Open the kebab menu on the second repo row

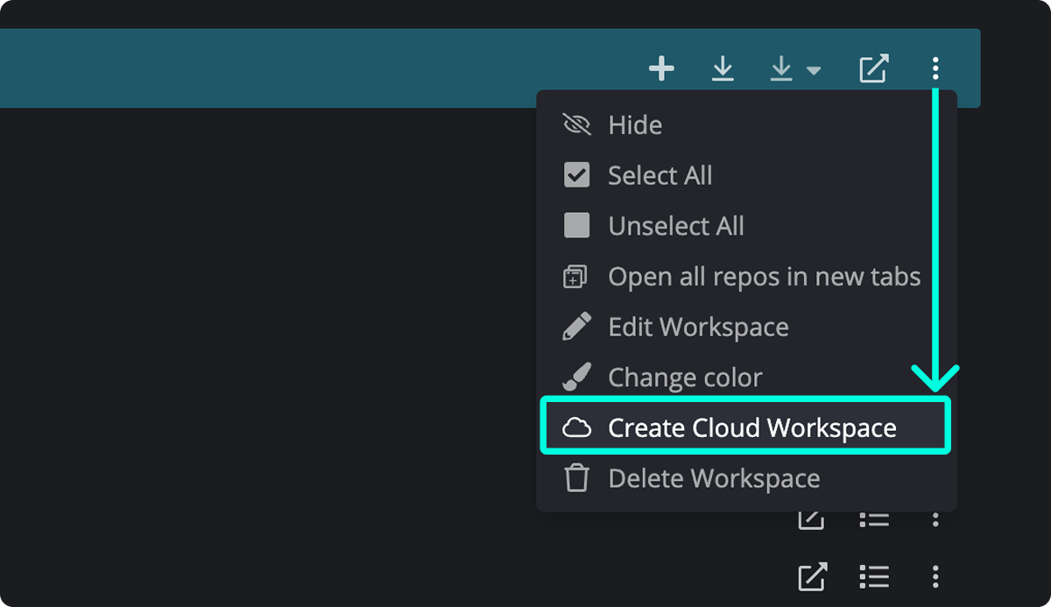tap(935, 577)
